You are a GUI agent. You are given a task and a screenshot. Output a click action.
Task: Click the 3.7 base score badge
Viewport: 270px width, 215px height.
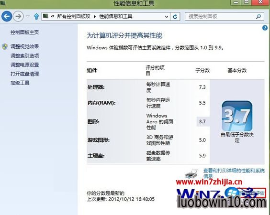(x=237, y=116)
